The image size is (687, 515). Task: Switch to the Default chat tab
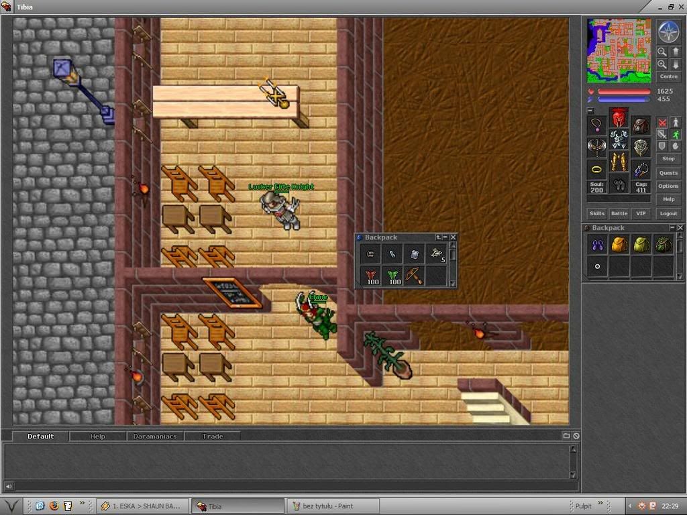(40, 436)
